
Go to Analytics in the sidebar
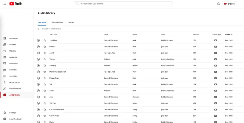tap(13, 57)
